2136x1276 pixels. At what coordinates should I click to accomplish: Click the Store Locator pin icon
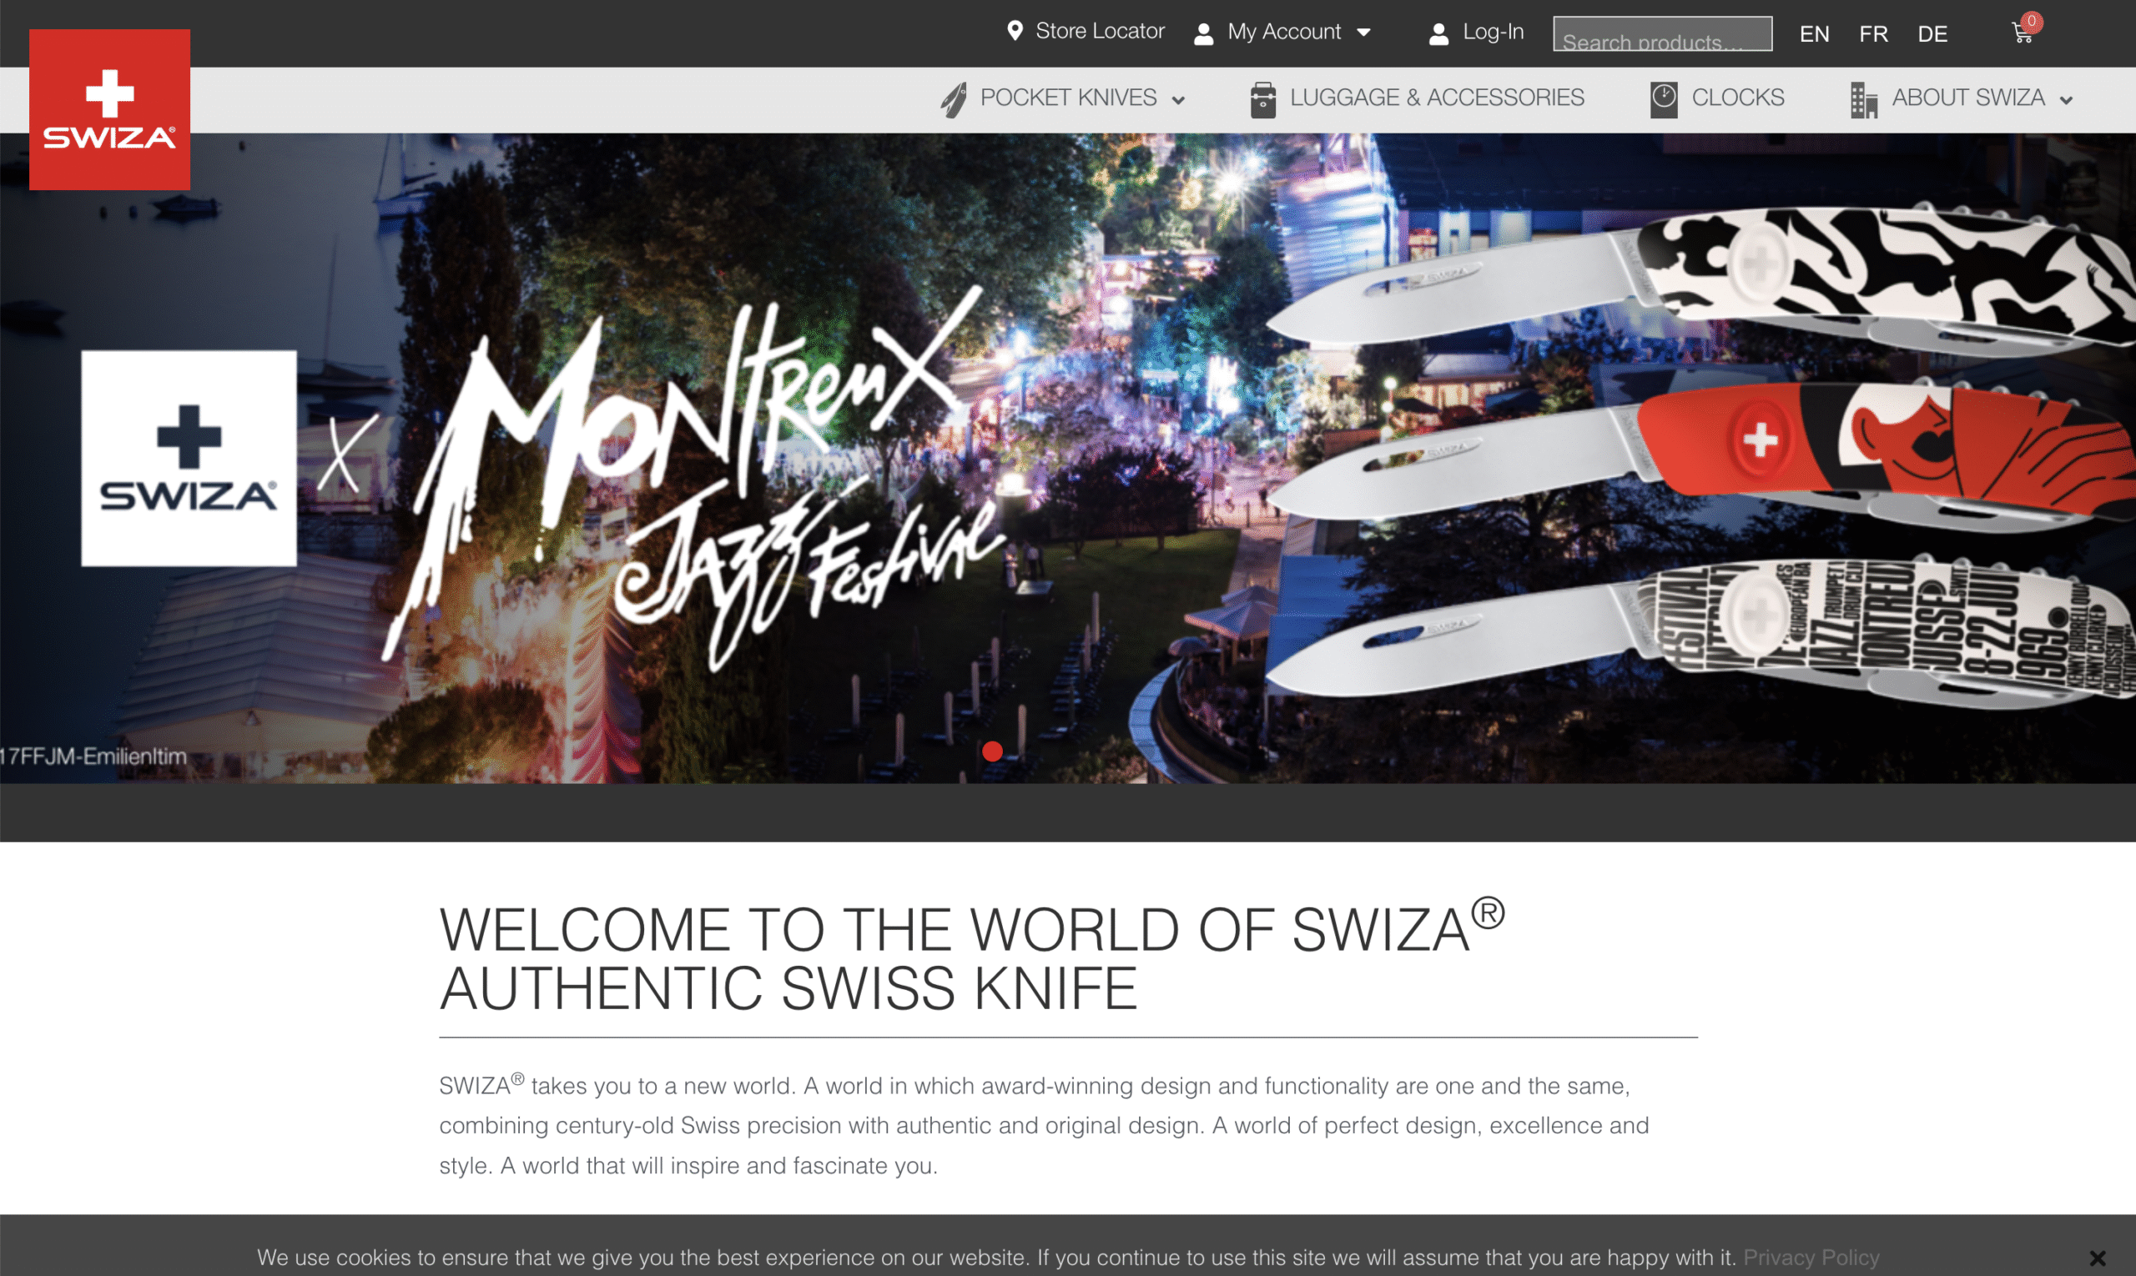click(x=1015, y=31)
